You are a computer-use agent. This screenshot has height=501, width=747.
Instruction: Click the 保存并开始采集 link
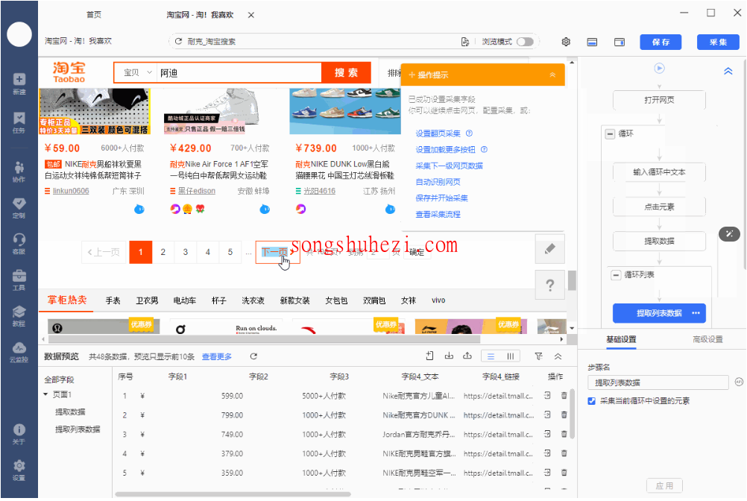tap(441, 198)
